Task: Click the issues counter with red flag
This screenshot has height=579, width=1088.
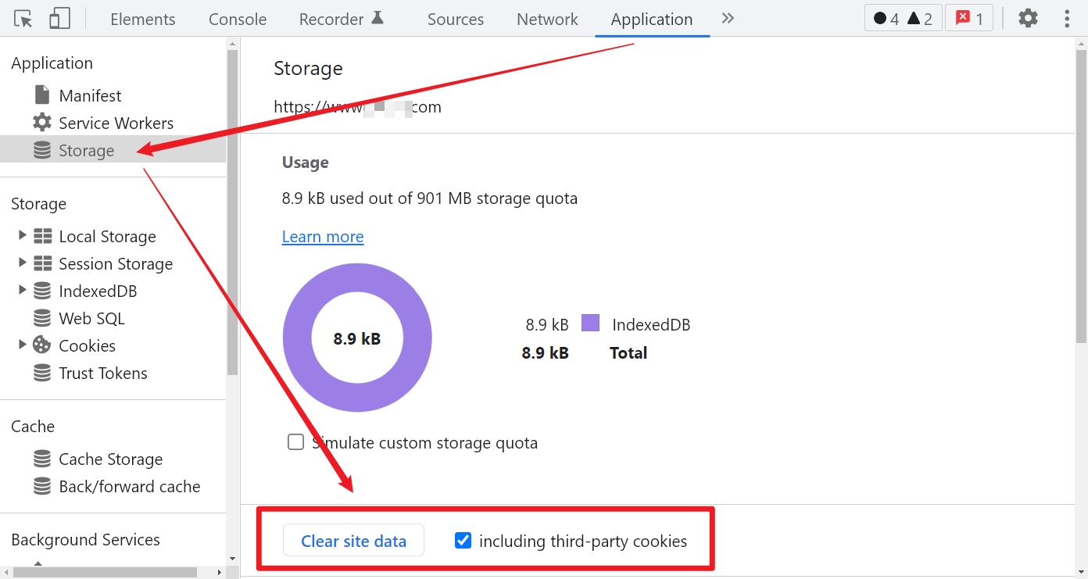Action: click(x=969, y=19)
